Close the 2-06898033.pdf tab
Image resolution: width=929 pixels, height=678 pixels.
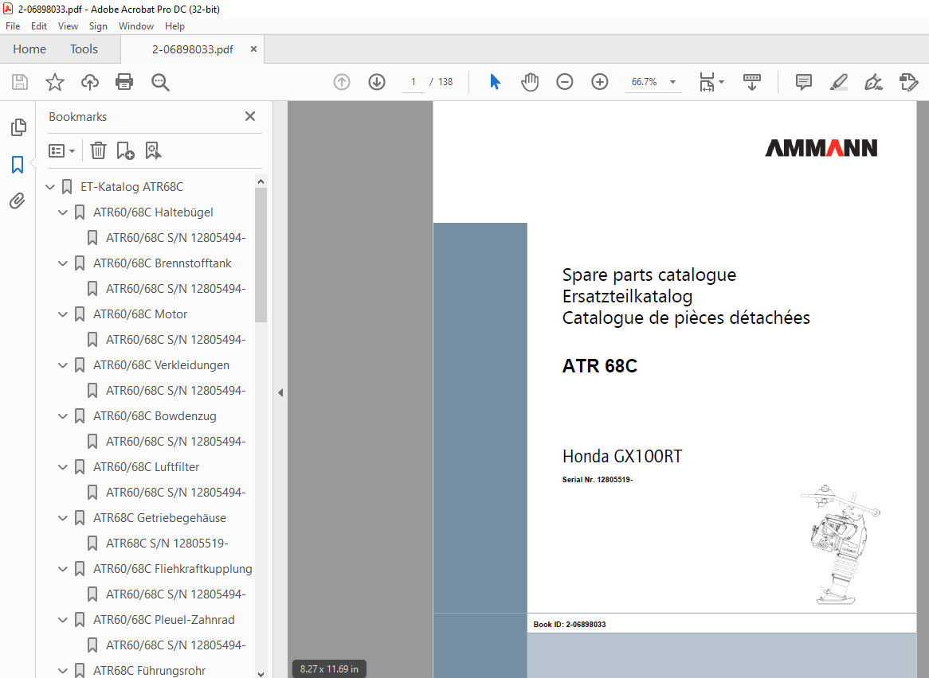(253, 49)
